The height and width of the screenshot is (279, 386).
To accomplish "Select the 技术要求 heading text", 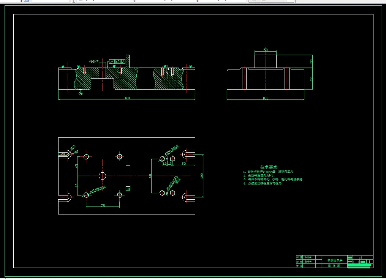I will [x=269, y=167].
